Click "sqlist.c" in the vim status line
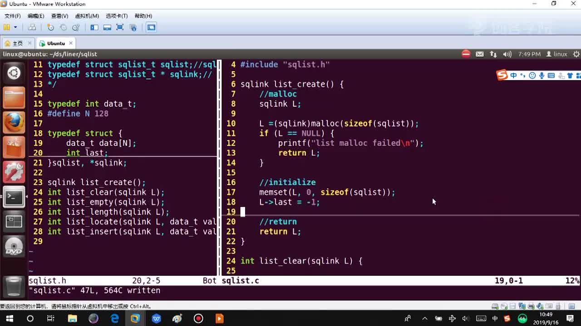Viewport: 581px width, 326px height. tap(240, 281)
